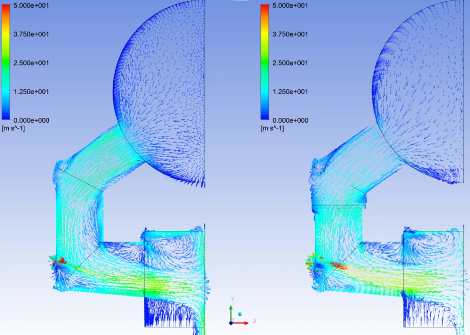Screen dimensions: 470x335
Task: Click the left legend [m s^-1] unit label
Action: 13,128
